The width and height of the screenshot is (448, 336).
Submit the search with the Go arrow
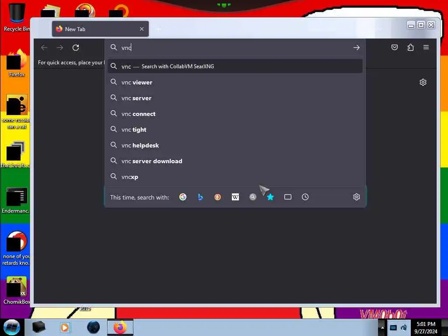356,47
